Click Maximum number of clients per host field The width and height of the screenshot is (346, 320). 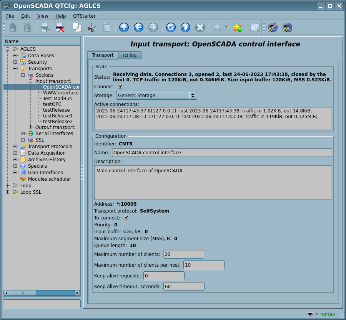coord(204,265)
